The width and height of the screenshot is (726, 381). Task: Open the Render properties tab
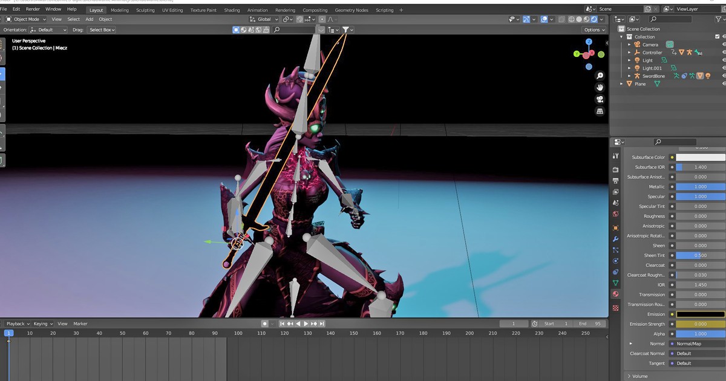click(616, 169)
